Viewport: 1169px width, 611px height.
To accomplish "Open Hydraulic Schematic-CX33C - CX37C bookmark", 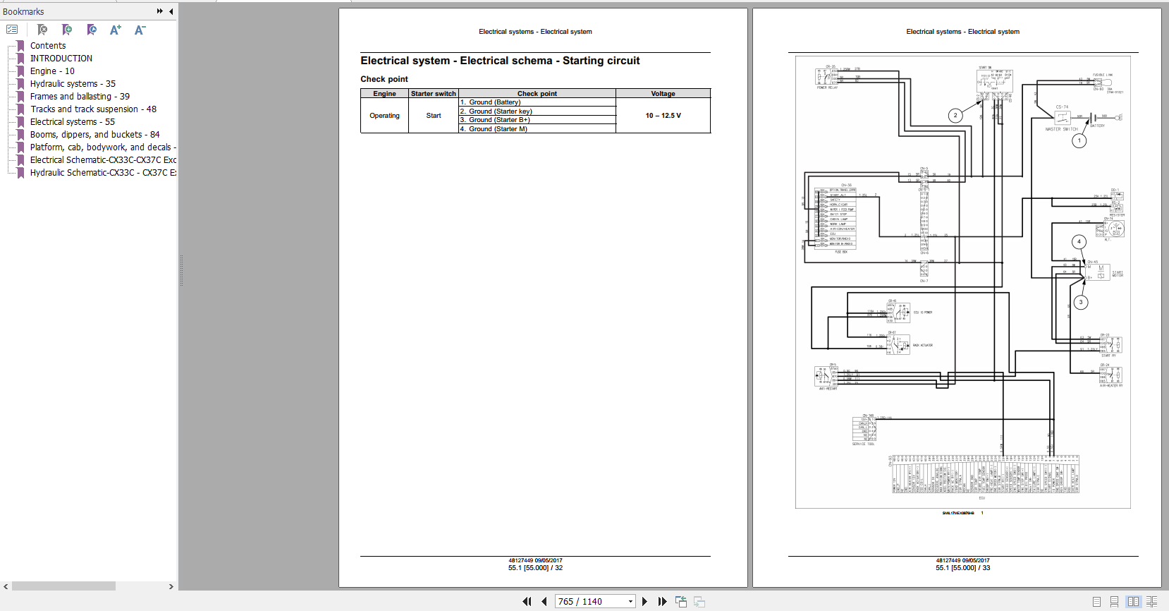I will (103, 173).
